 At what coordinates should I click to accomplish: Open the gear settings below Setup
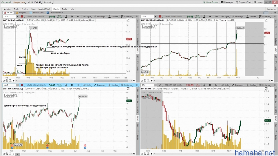275,6
